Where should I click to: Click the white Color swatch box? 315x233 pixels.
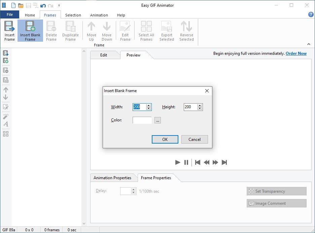click(x=142, y=120)
